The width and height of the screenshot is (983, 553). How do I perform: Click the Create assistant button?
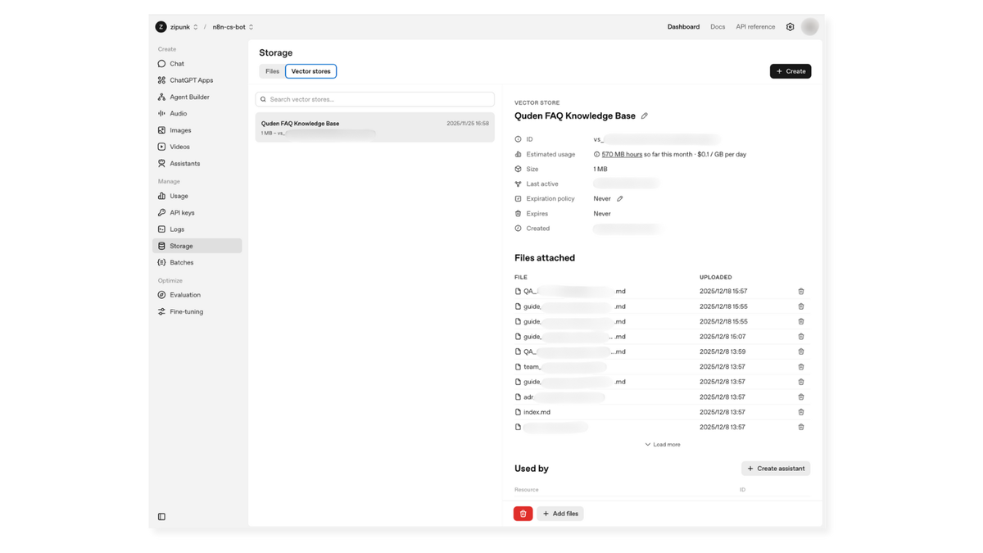click(x=776, y=469)
